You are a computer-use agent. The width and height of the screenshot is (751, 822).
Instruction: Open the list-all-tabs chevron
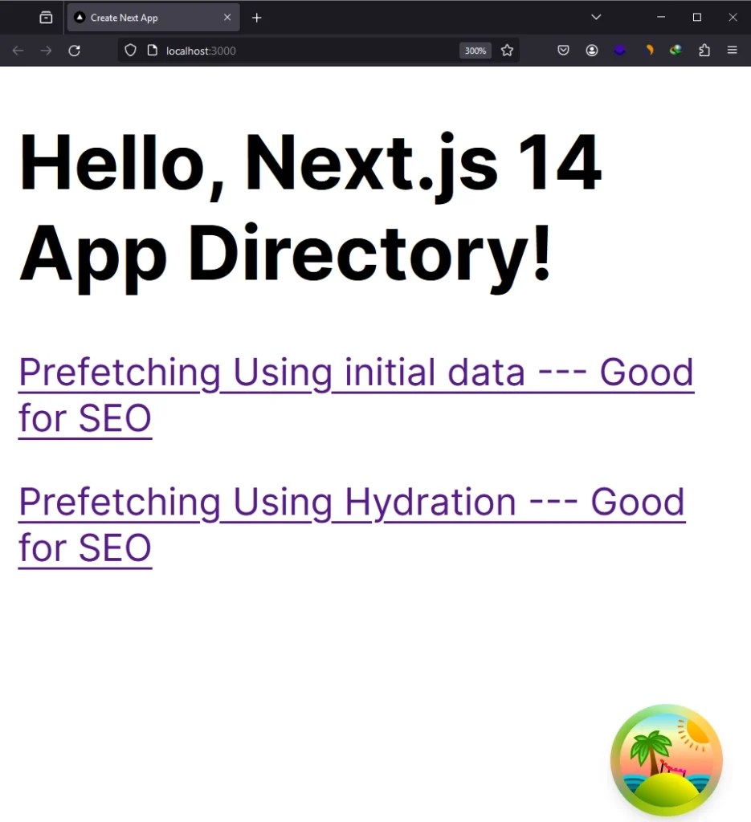click(596, 17)
